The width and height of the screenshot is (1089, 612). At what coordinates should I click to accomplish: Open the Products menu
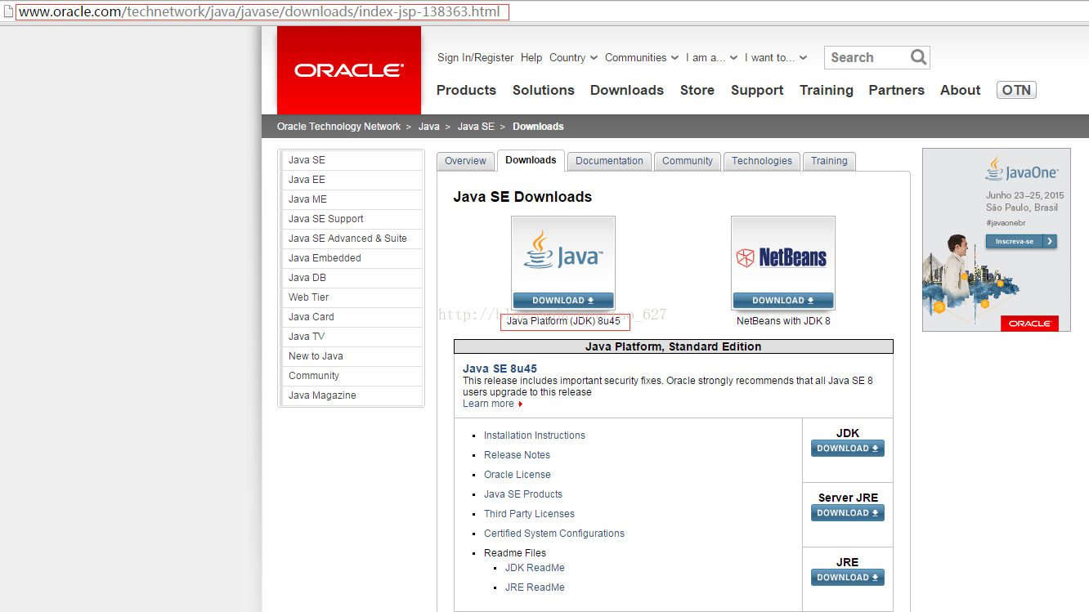click(466, 90)
